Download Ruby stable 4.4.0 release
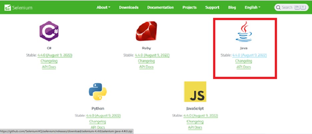312x134 pixels. 152,55
